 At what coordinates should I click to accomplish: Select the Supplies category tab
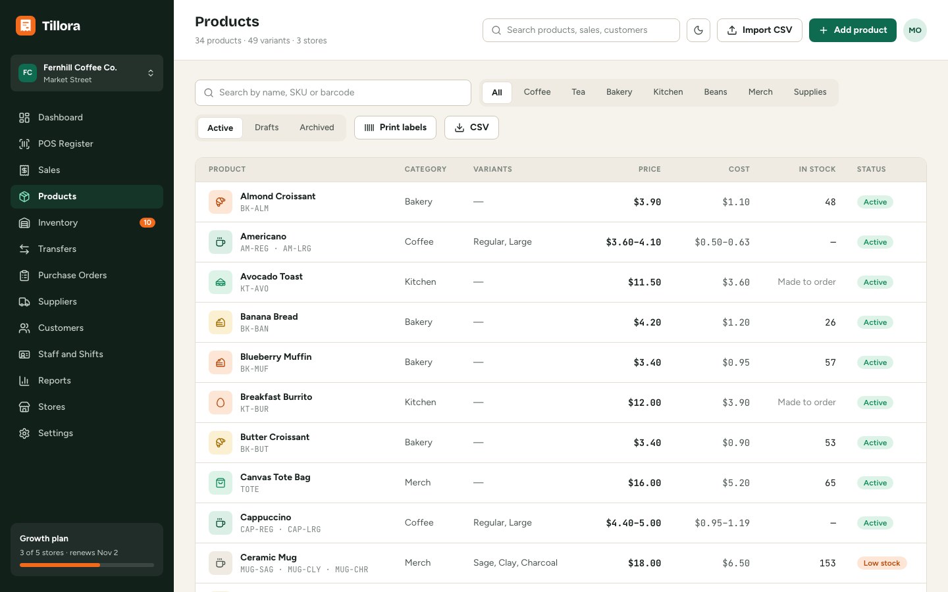pyautogui.click(x=810, y=92)
